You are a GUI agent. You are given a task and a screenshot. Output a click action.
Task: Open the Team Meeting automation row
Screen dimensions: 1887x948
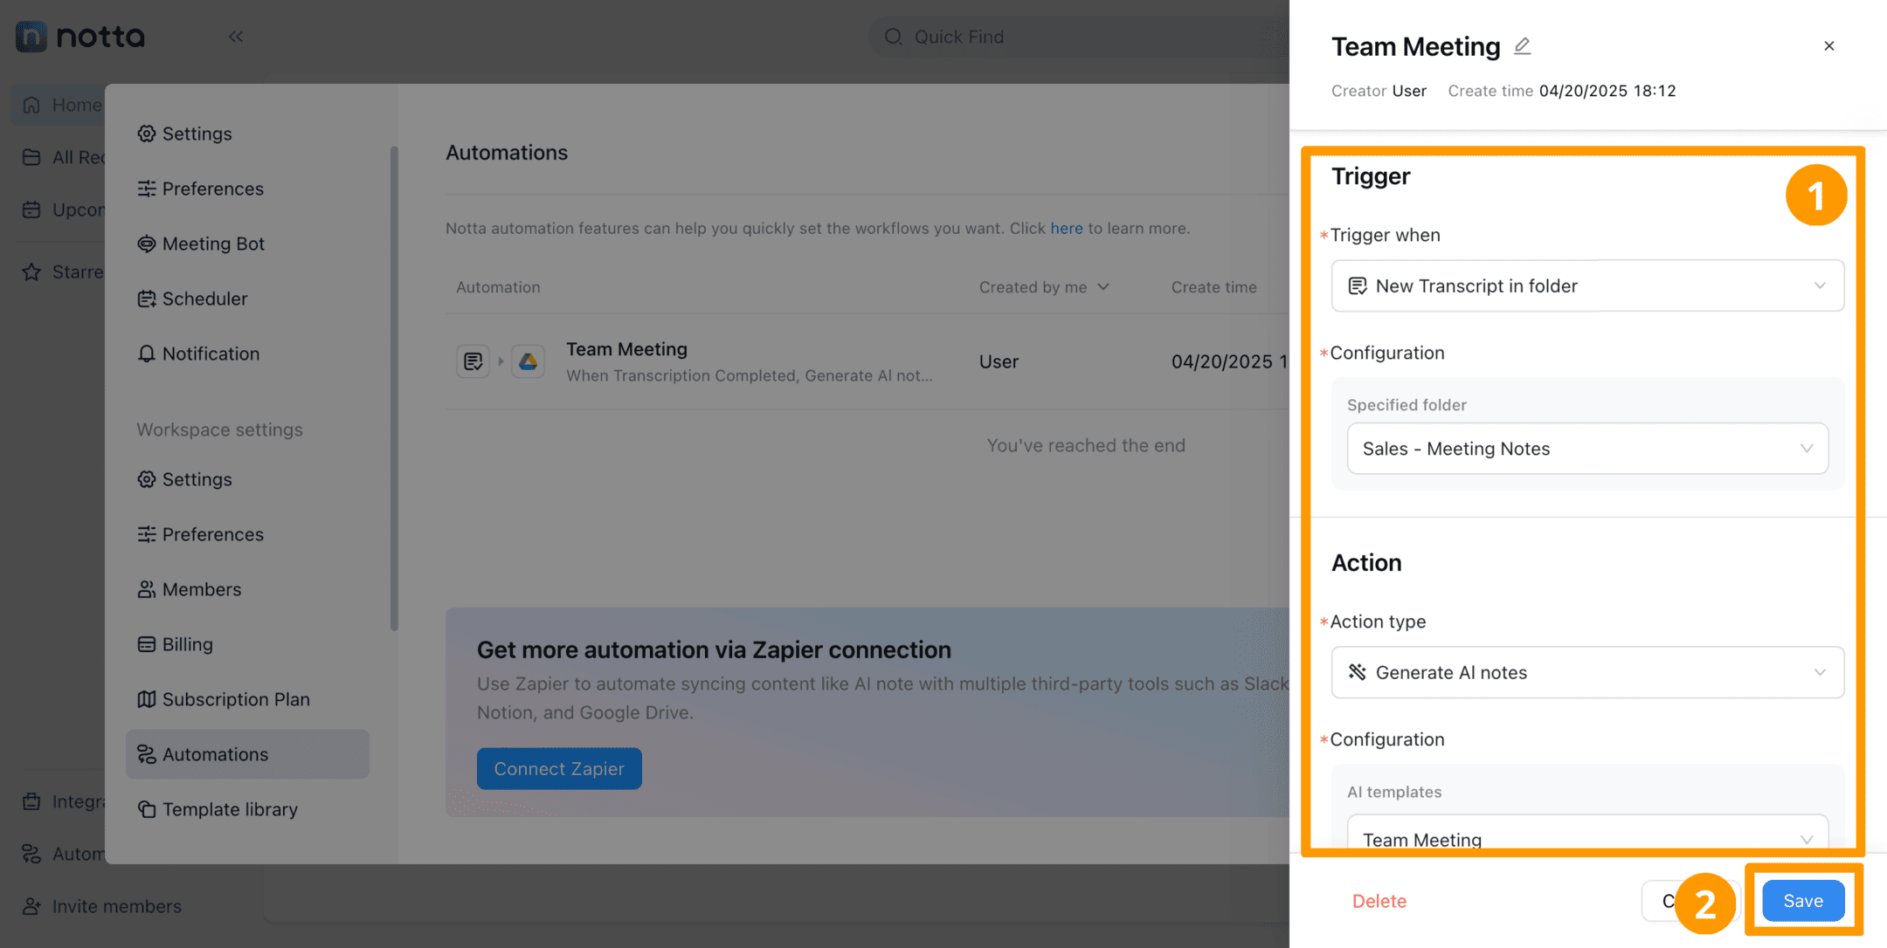(867, 361)
